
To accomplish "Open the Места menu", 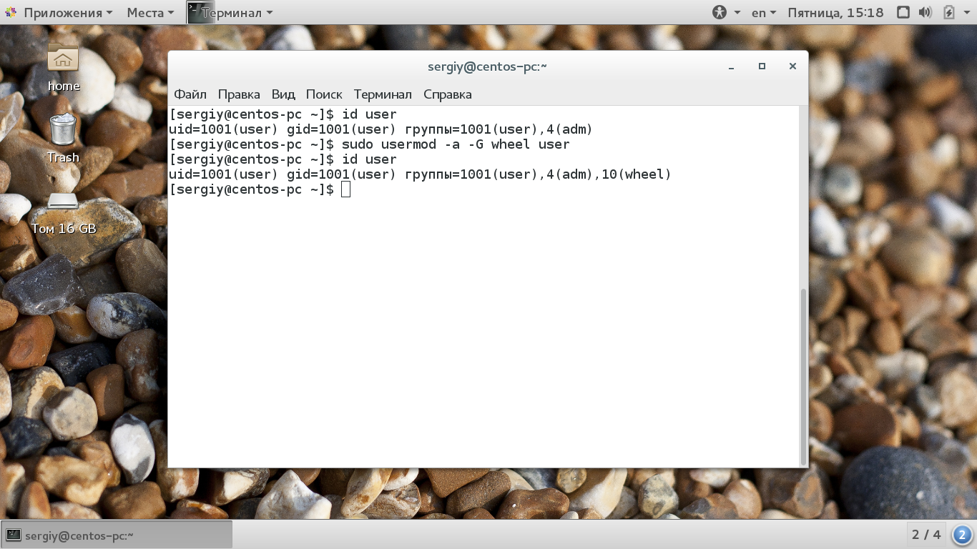I will pos(150,12).
